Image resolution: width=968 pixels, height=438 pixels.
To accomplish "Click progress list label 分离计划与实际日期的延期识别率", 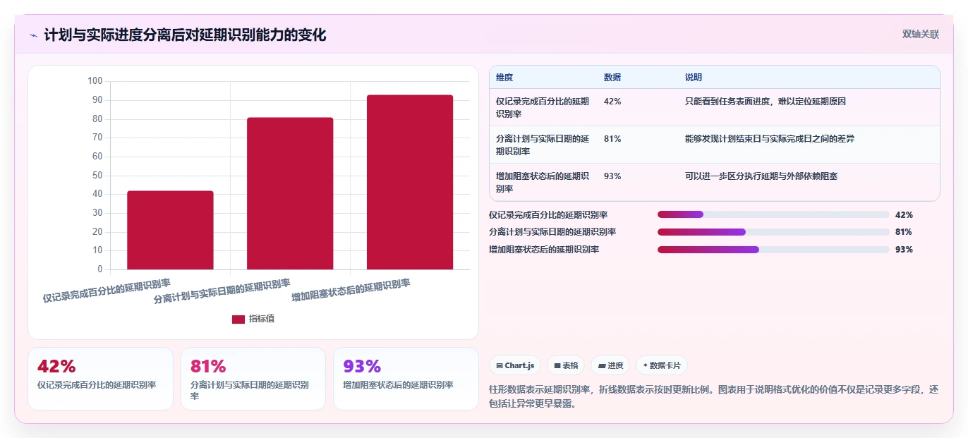I will pyautogui.click(x=552, y=232).
